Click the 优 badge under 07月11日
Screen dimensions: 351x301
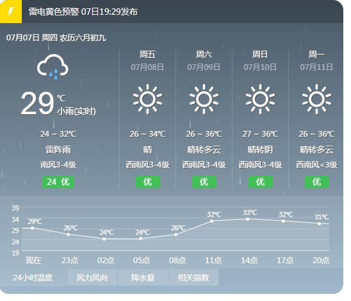click(317, 182)
